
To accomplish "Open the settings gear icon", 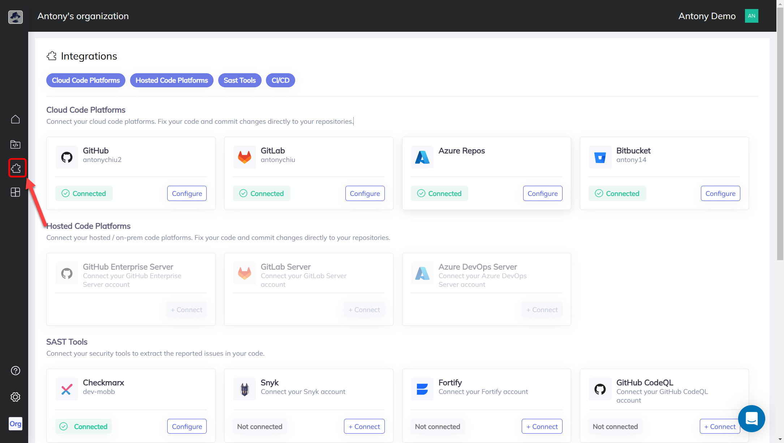I will coord(15,397).
